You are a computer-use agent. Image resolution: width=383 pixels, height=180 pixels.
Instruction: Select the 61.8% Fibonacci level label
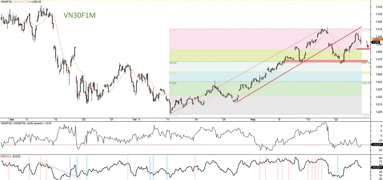click(x=173, y=83)
